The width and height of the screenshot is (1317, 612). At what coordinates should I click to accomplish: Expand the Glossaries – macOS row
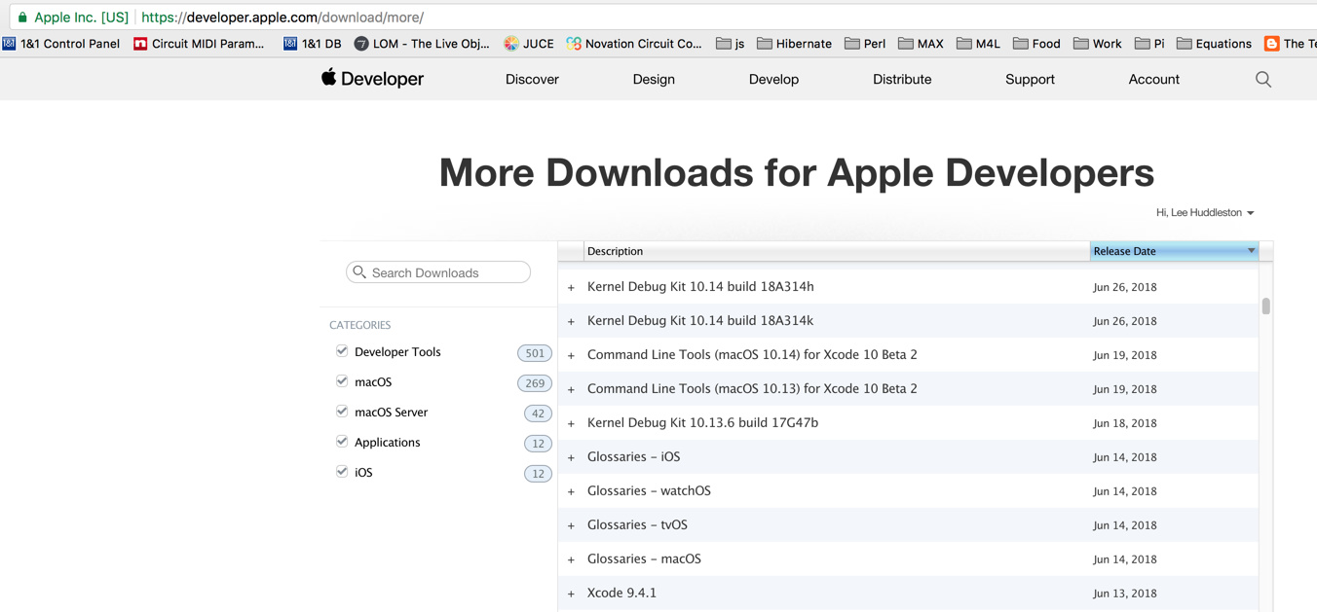[572, 559]
